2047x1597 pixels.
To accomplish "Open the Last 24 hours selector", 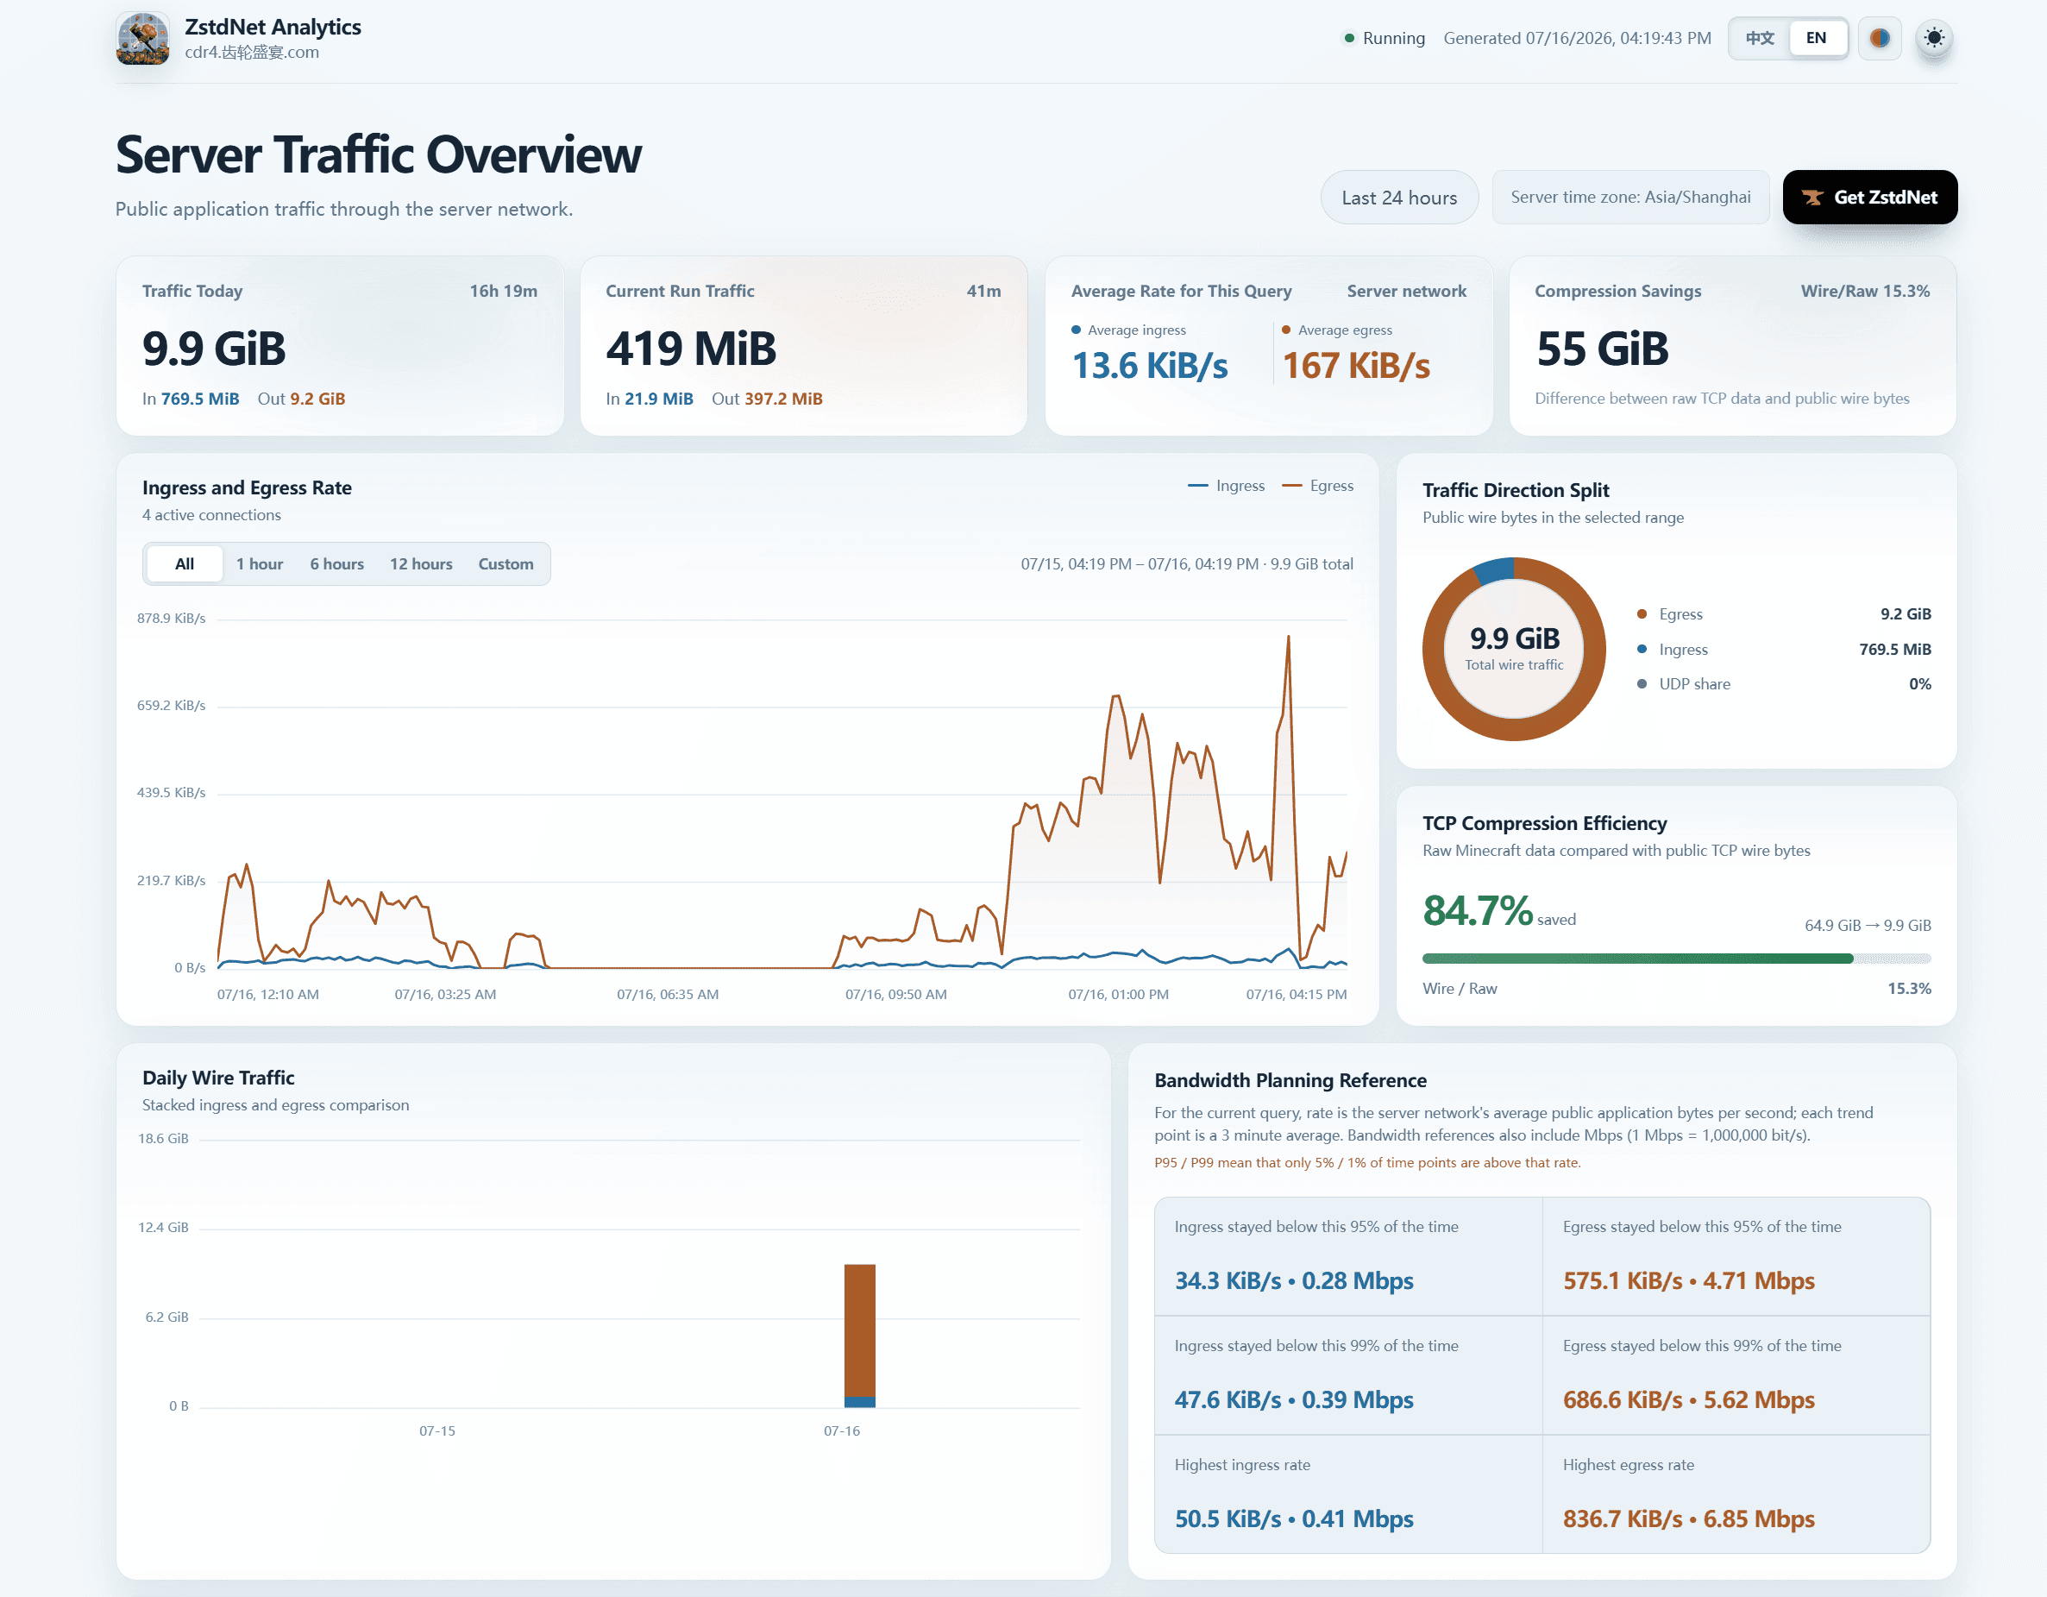I will 1398,198.
